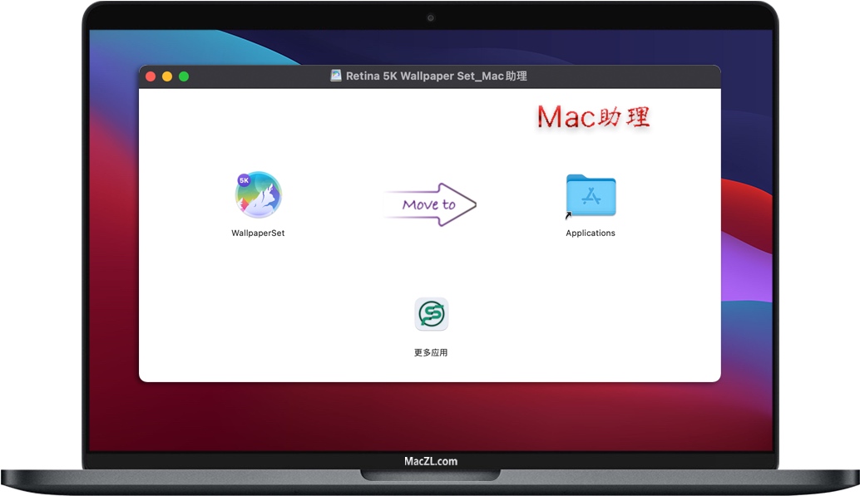
Task: Select the WallpaperSet label text
Action: (x=257, y=233)
